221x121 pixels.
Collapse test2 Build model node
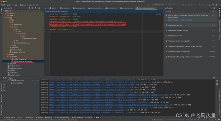(7, 81)
